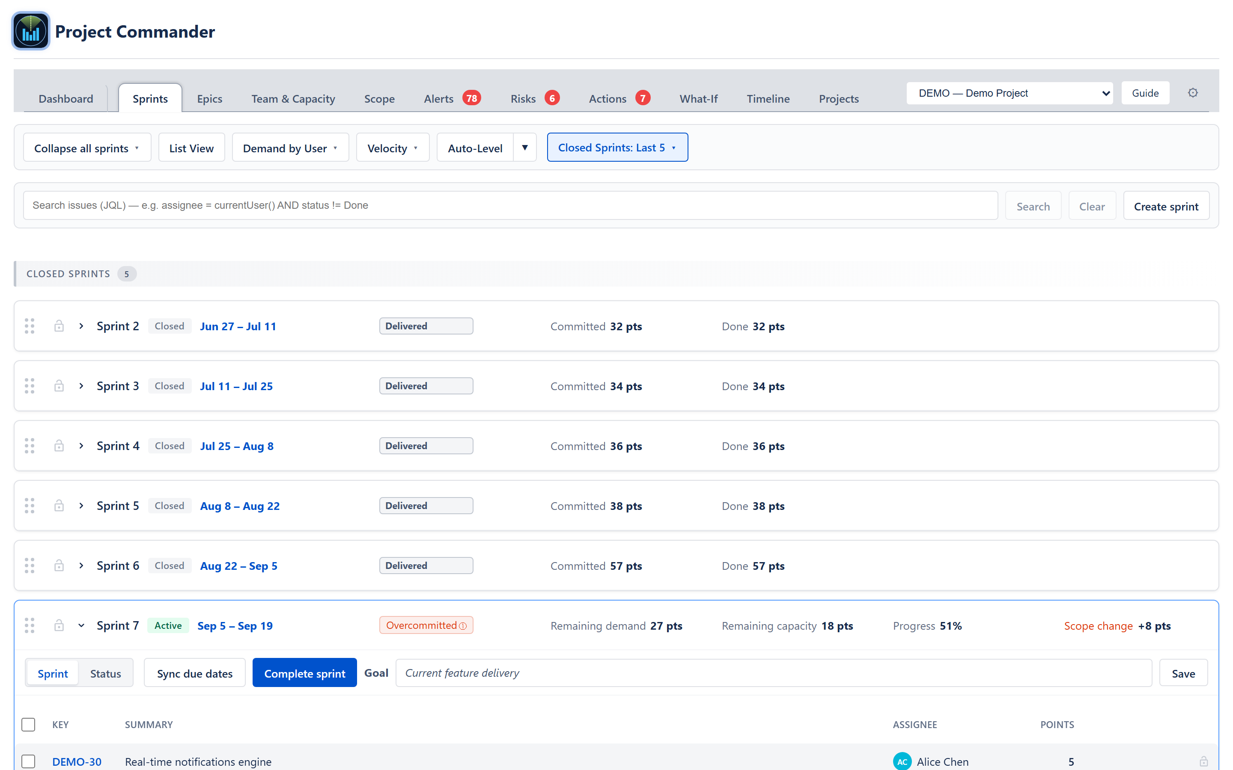Check the select-all issues checkbox
This screenshot has width=1233, height=770.
(x=29, y=724)
